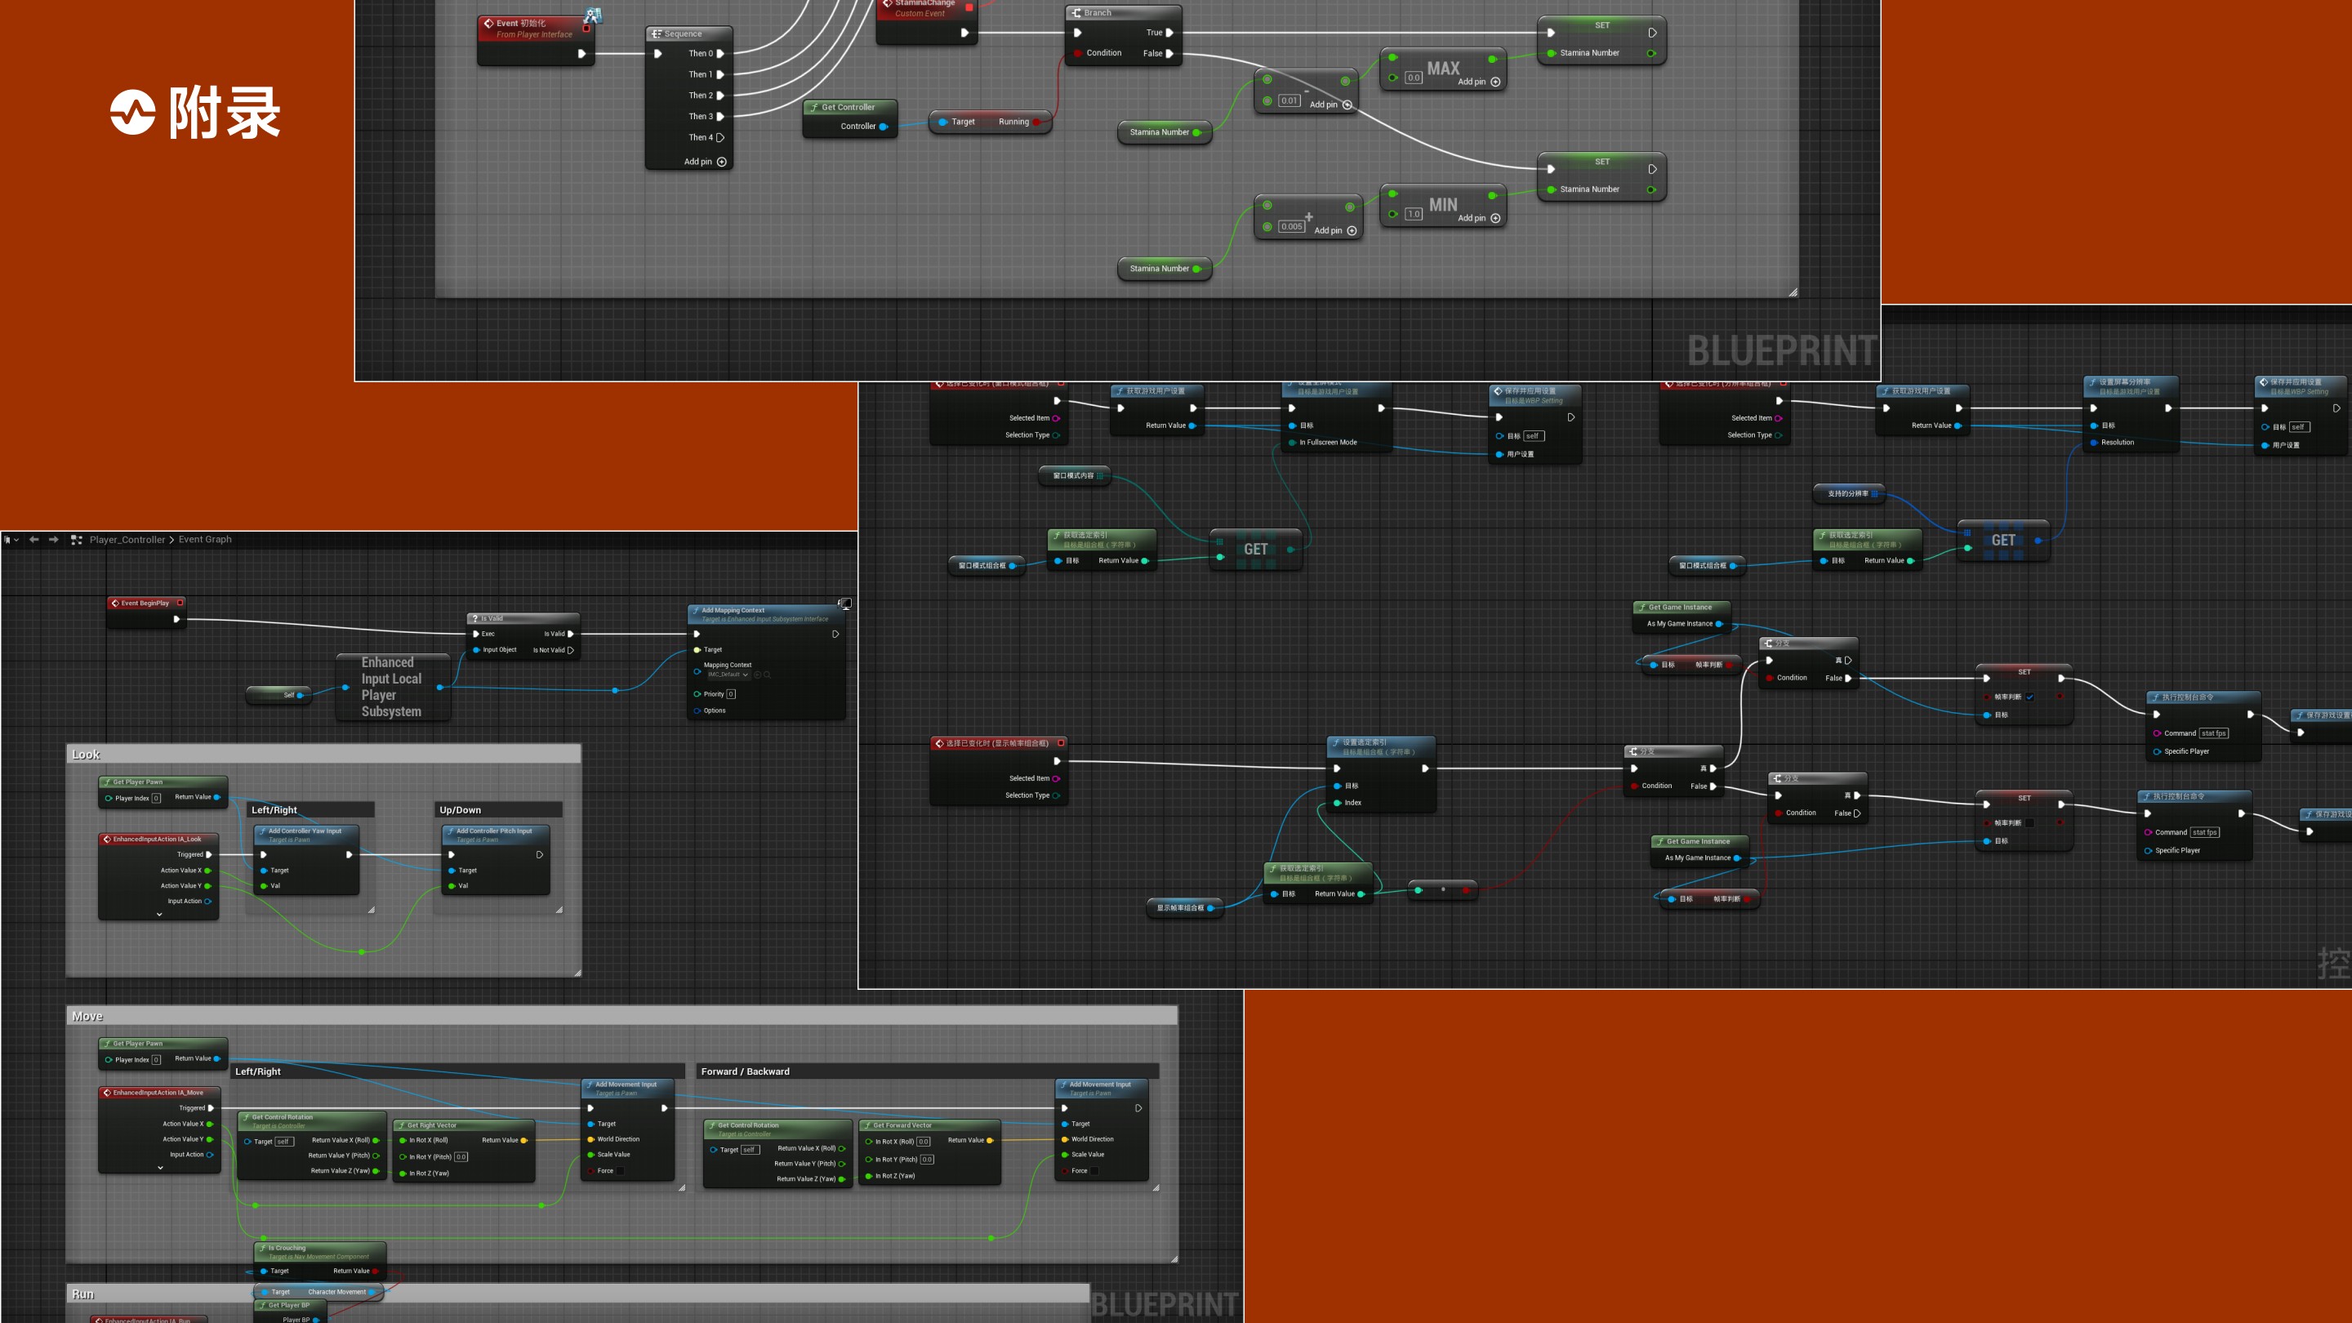Select the Look comment box header
Screen dimensions: 2352x1323
point(324,754)
